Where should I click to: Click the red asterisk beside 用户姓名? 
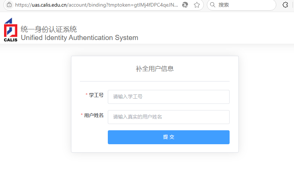pos(82,116)
